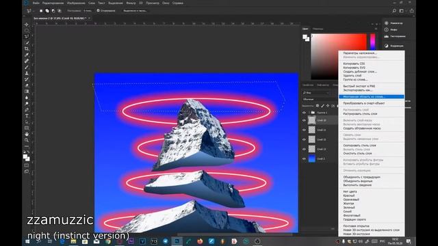Viewport: 438px width, 246px height.
Task: Select the Magic Wand tool
Action: [27, 42]
